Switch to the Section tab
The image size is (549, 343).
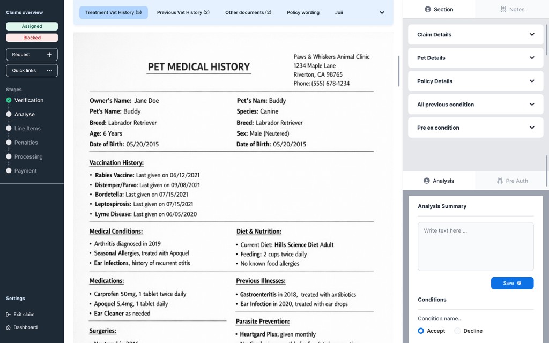439,10
